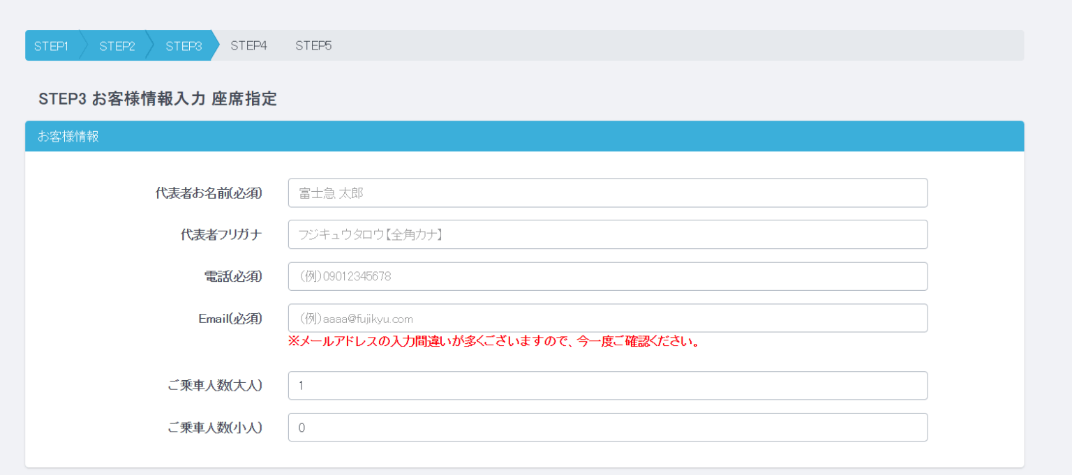Click the 代表者お名前(必須) label
Screen dimensions: 1072x475
[209, 193]
